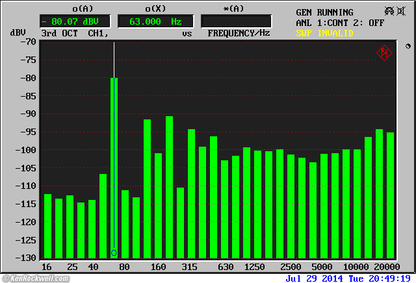Click the red diamond Rohde & Schwarz logo
The image size is (416, 283).
tap(384, 53)
